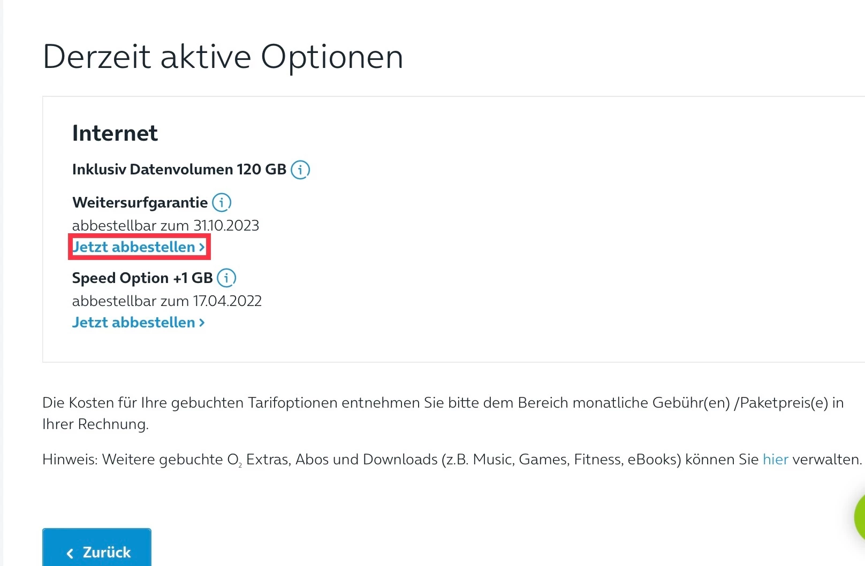The width and height of the screenshot is (865, 566).
Task: Click the left arrow inside the Zurück button
Action: click(x=70, y=553)
